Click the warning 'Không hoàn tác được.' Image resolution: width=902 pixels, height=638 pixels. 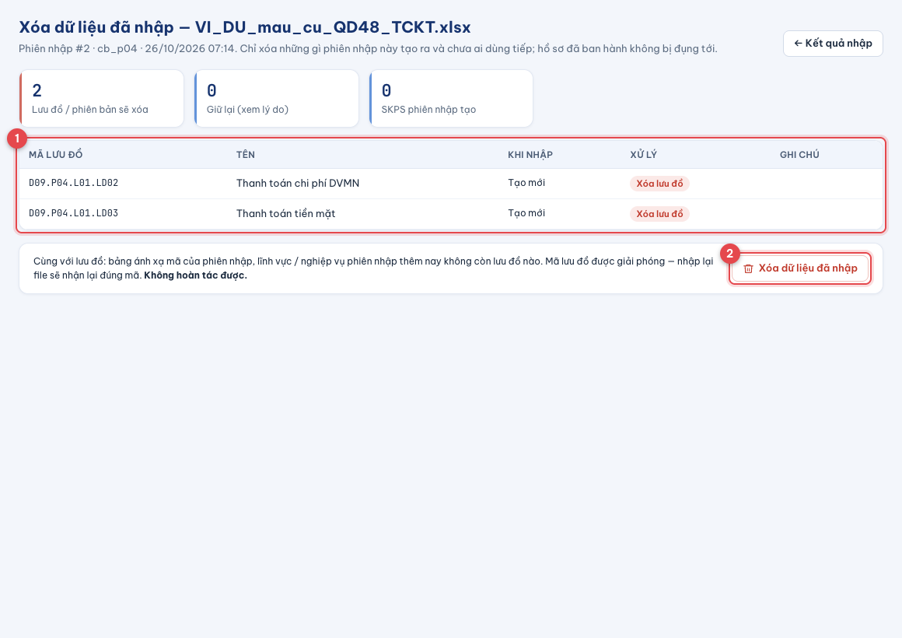[196, 275]
